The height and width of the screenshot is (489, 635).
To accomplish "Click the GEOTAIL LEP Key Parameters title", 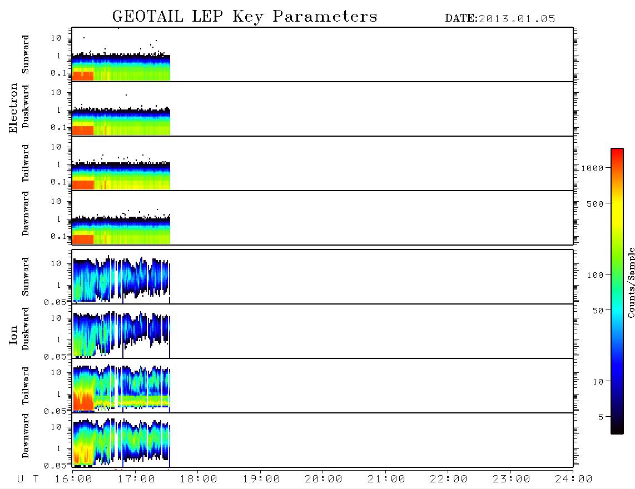I will tap(245, 17).
